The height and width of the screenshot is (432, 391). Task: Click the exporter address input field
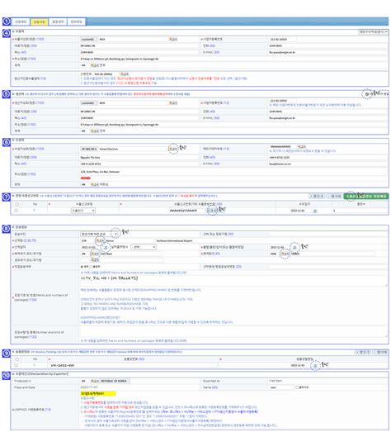pos(233,59)
